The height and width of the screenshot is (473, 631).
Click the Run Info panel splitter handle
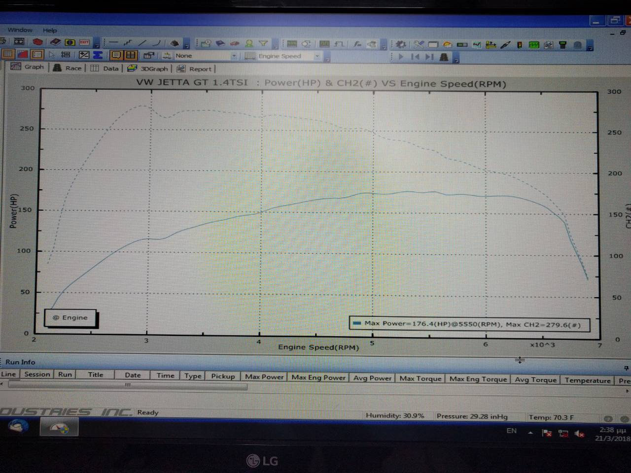point(520,360)
